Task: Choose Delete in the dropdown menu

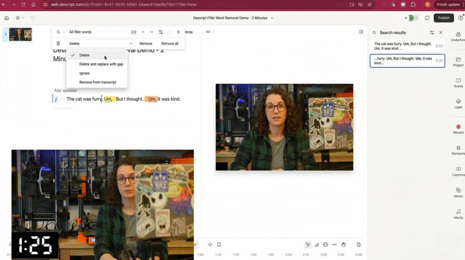Action: [x=97, y=55]
